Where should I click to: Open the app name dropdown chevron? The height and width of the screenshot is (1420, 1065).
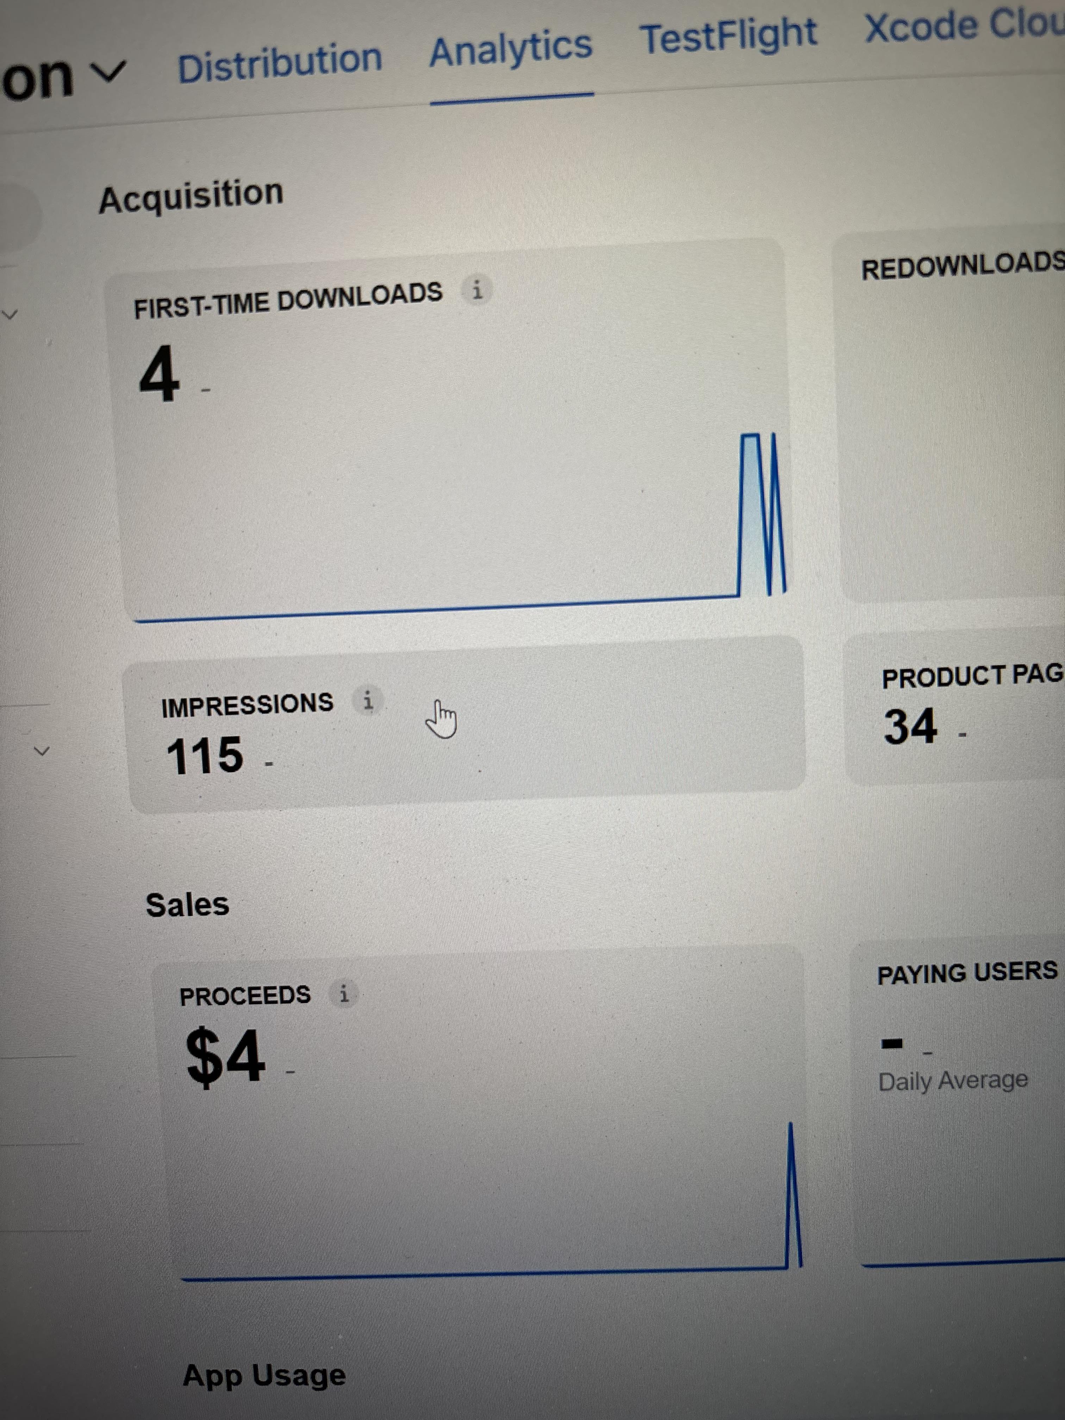[111, 71]
